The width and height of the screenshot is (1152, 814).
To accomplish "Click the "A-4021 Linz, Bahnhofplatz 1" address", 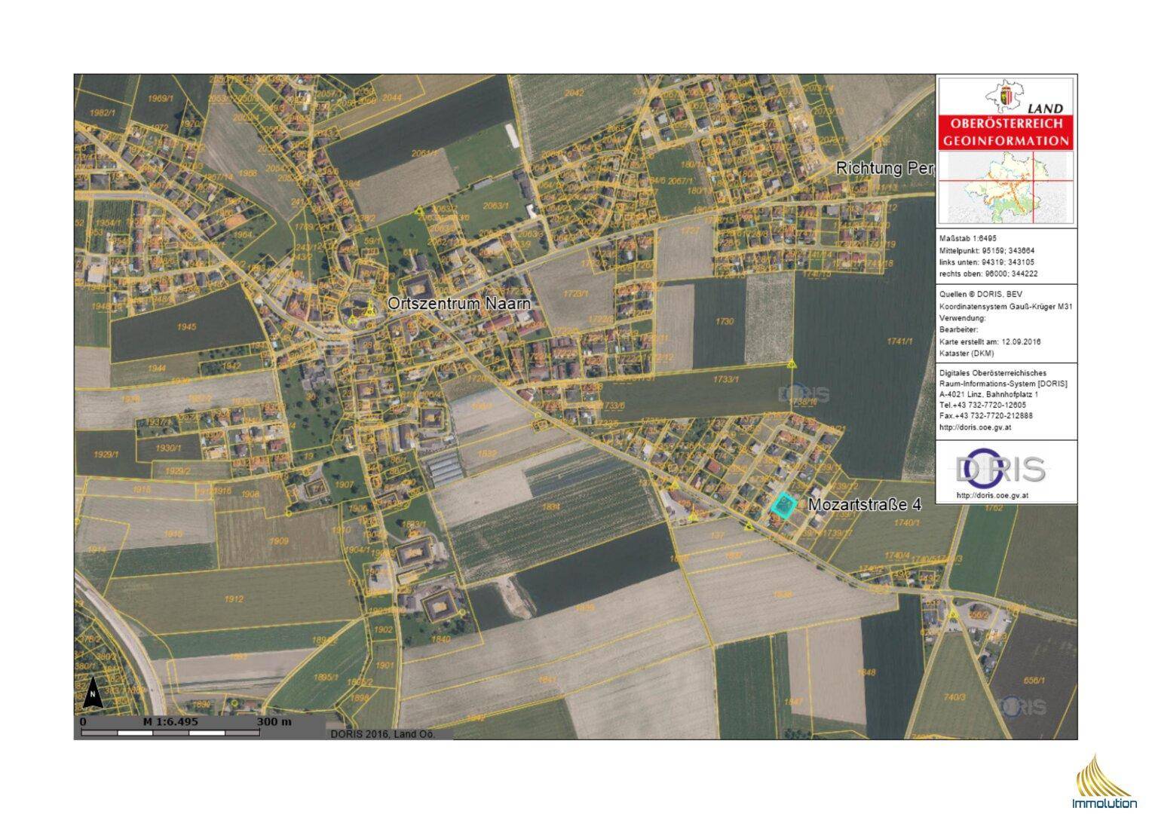I will [988, 394].
